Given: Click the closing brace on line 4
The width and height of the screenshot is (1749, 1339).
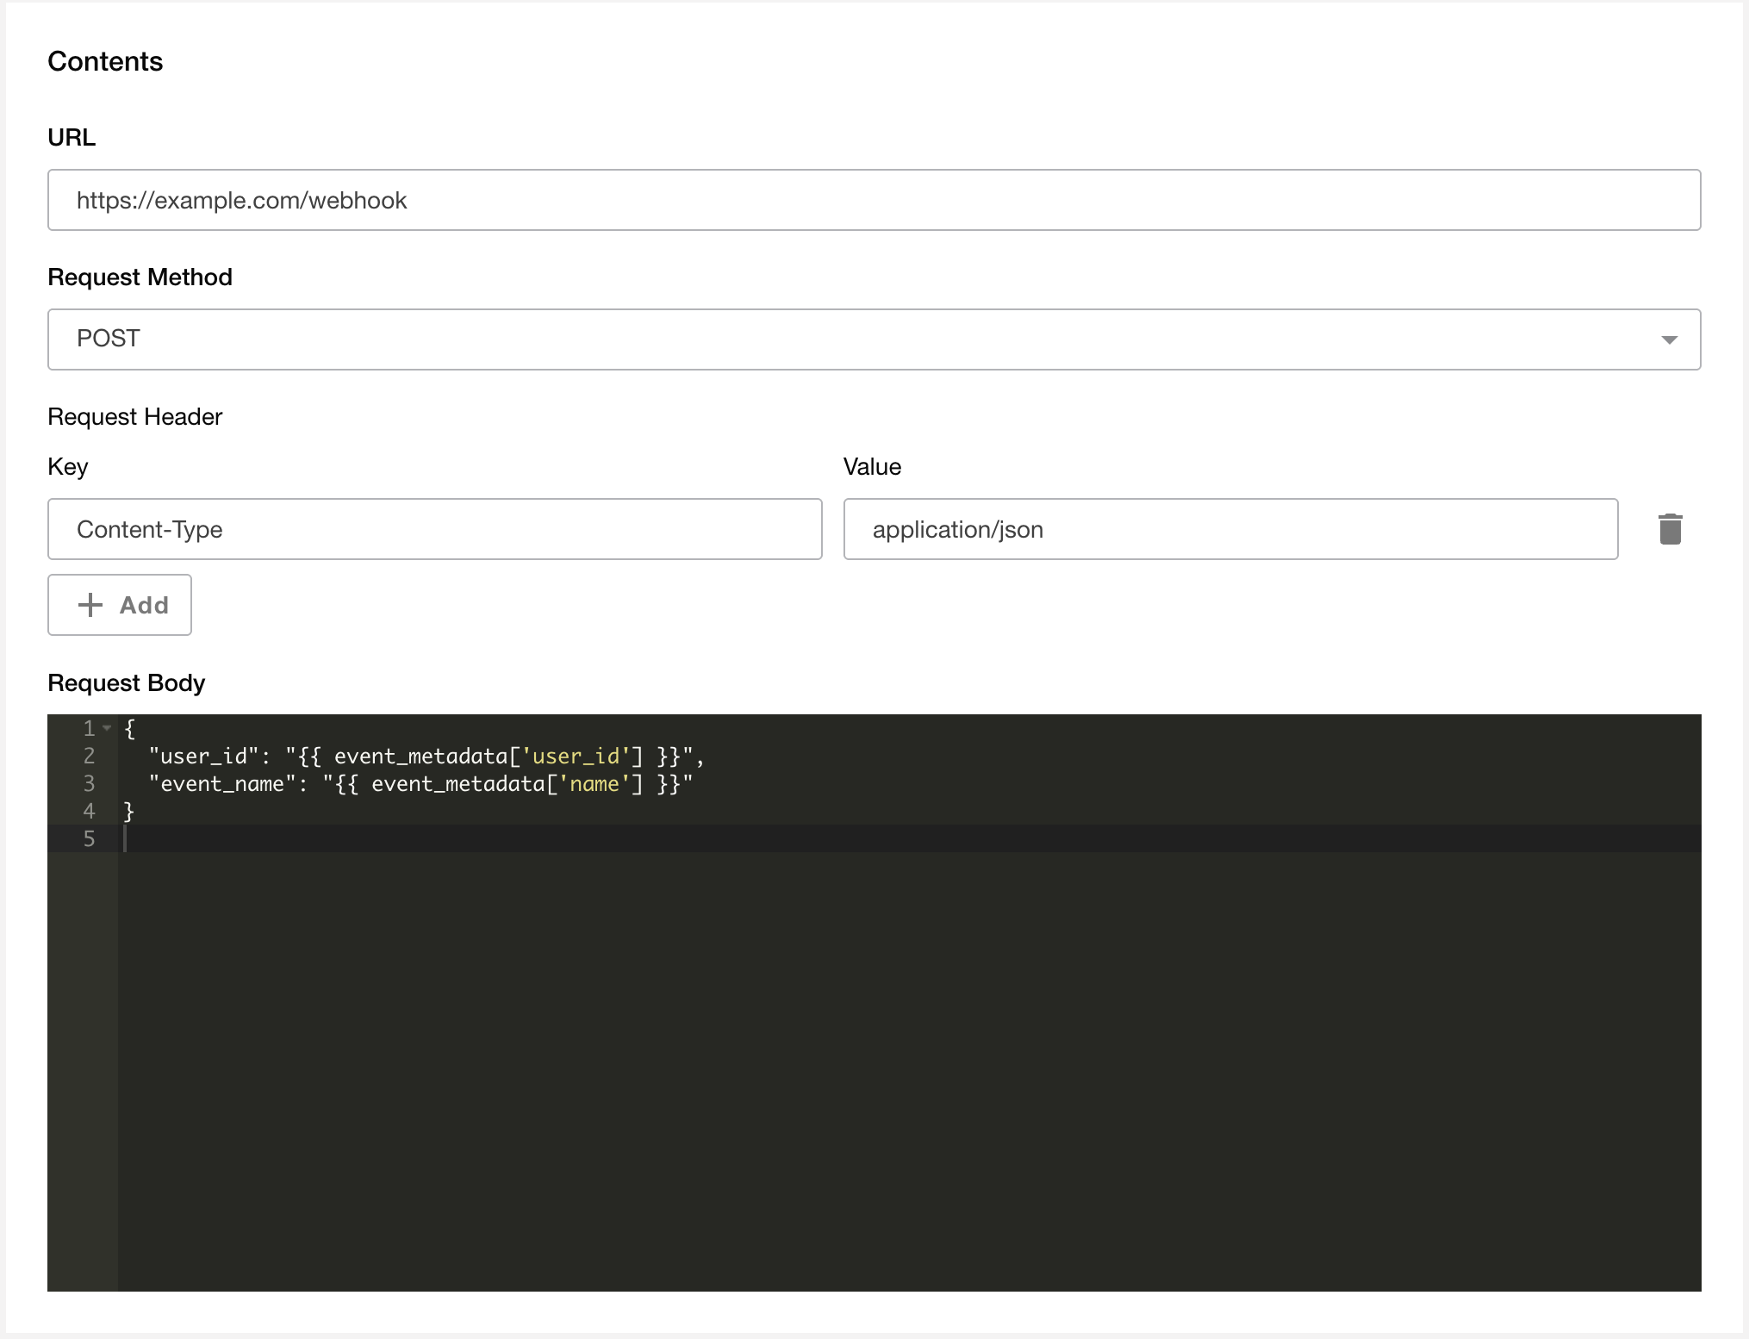Looking at the screenshot, I should click(129, 811).
